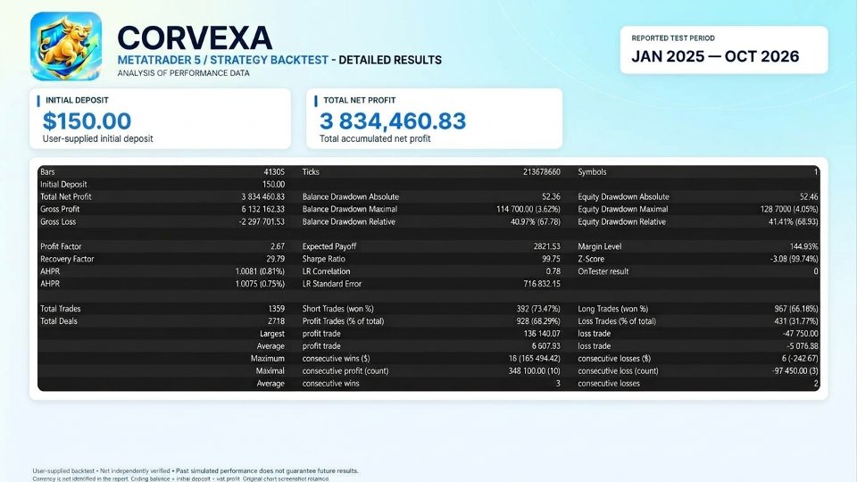Select the "JAN 2025 — OCT 2026" date range

pos(715,56)
